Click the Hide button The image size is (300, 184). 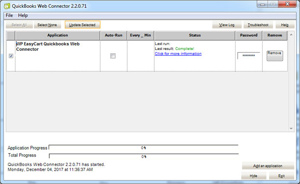pyautogui.click(x=253, y=176)
